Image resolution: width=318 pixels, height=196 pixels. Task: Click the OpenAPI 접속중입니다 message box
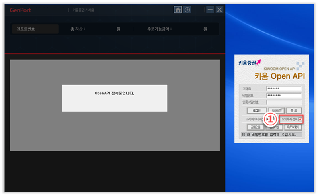[x=115, y=98]
